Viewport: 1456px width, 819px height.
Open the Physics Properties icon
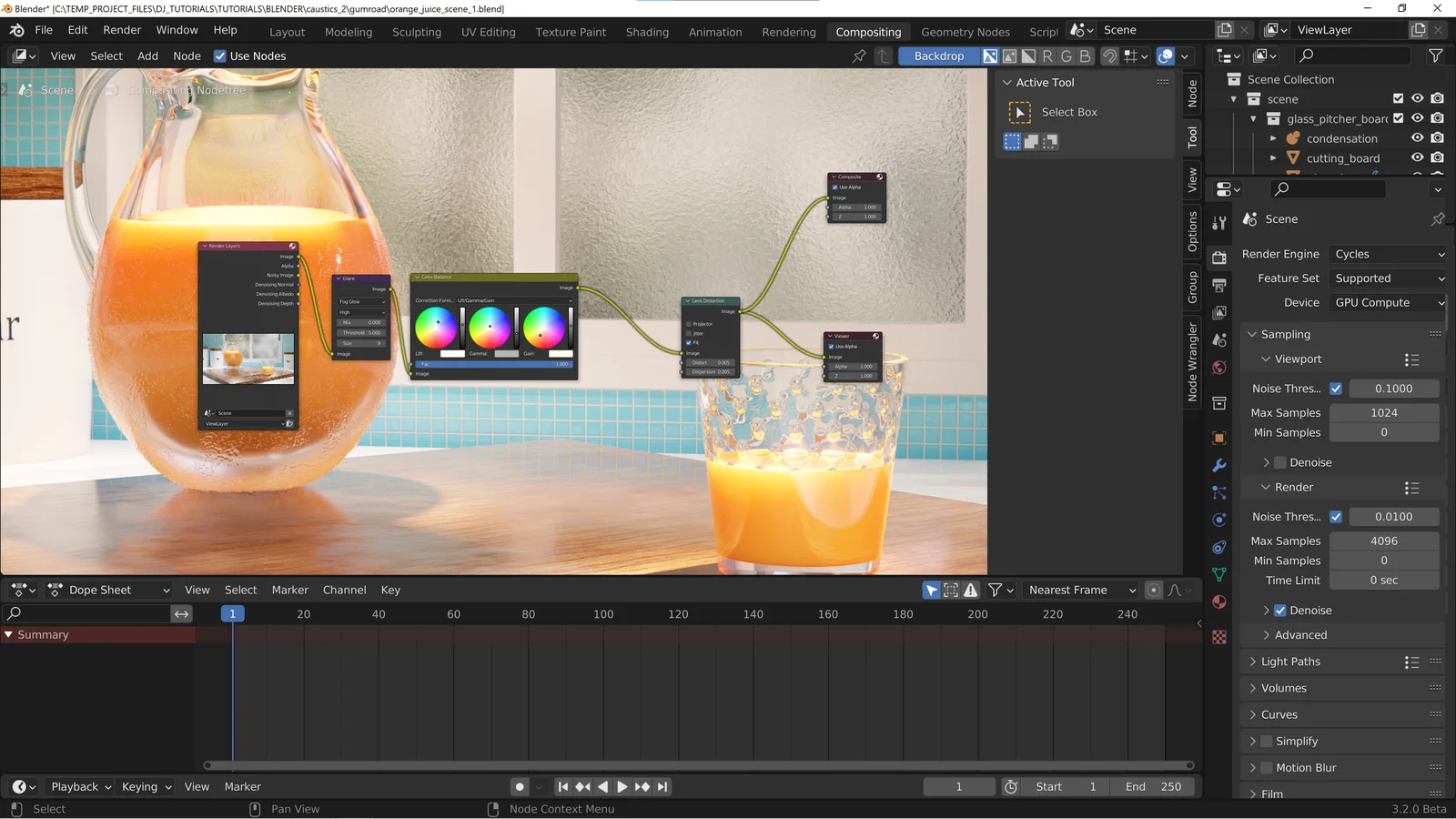[1219, 520]
